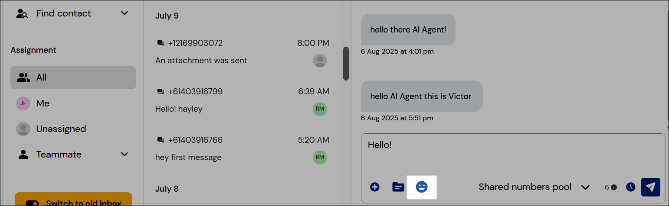This screenshot has width=669, height=206.
Task: Open the message templates folder icon
Action: pyautogui.click(x=398, y=187)
